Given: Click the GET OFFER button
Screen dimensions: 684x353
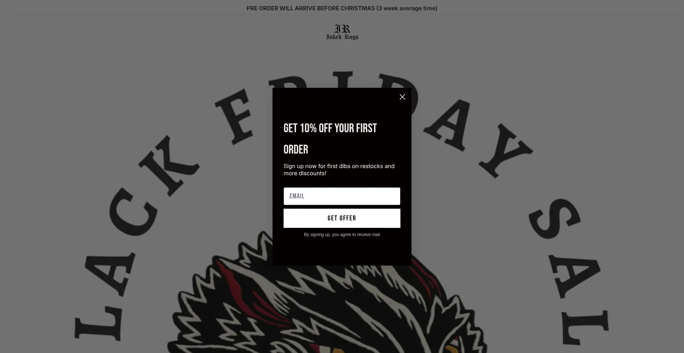Looking at the screenshot, I should click(342, 218).
